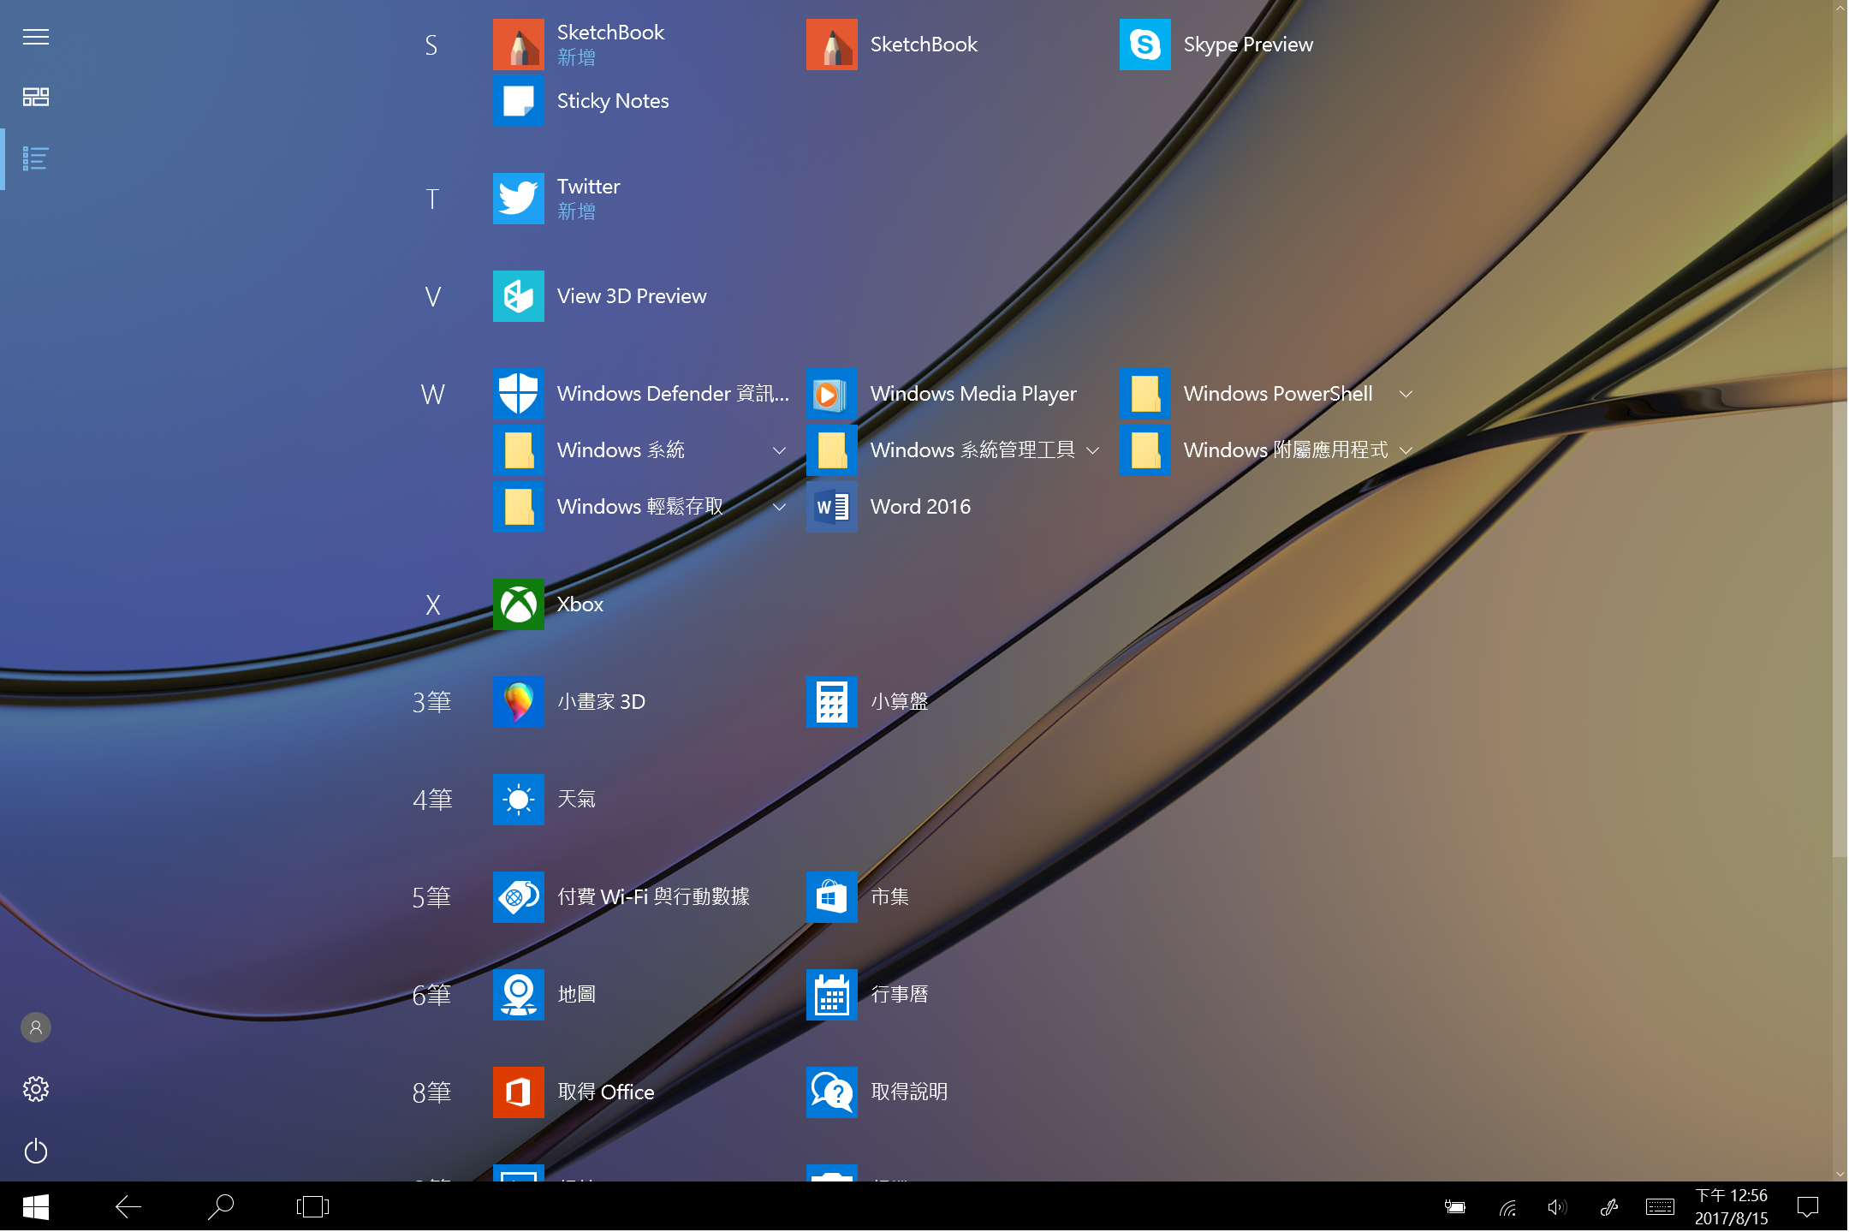1849x1232 pixels.
Task: Open the clock showing 下午 12:56
Action: click(x=1731, y=1207)
